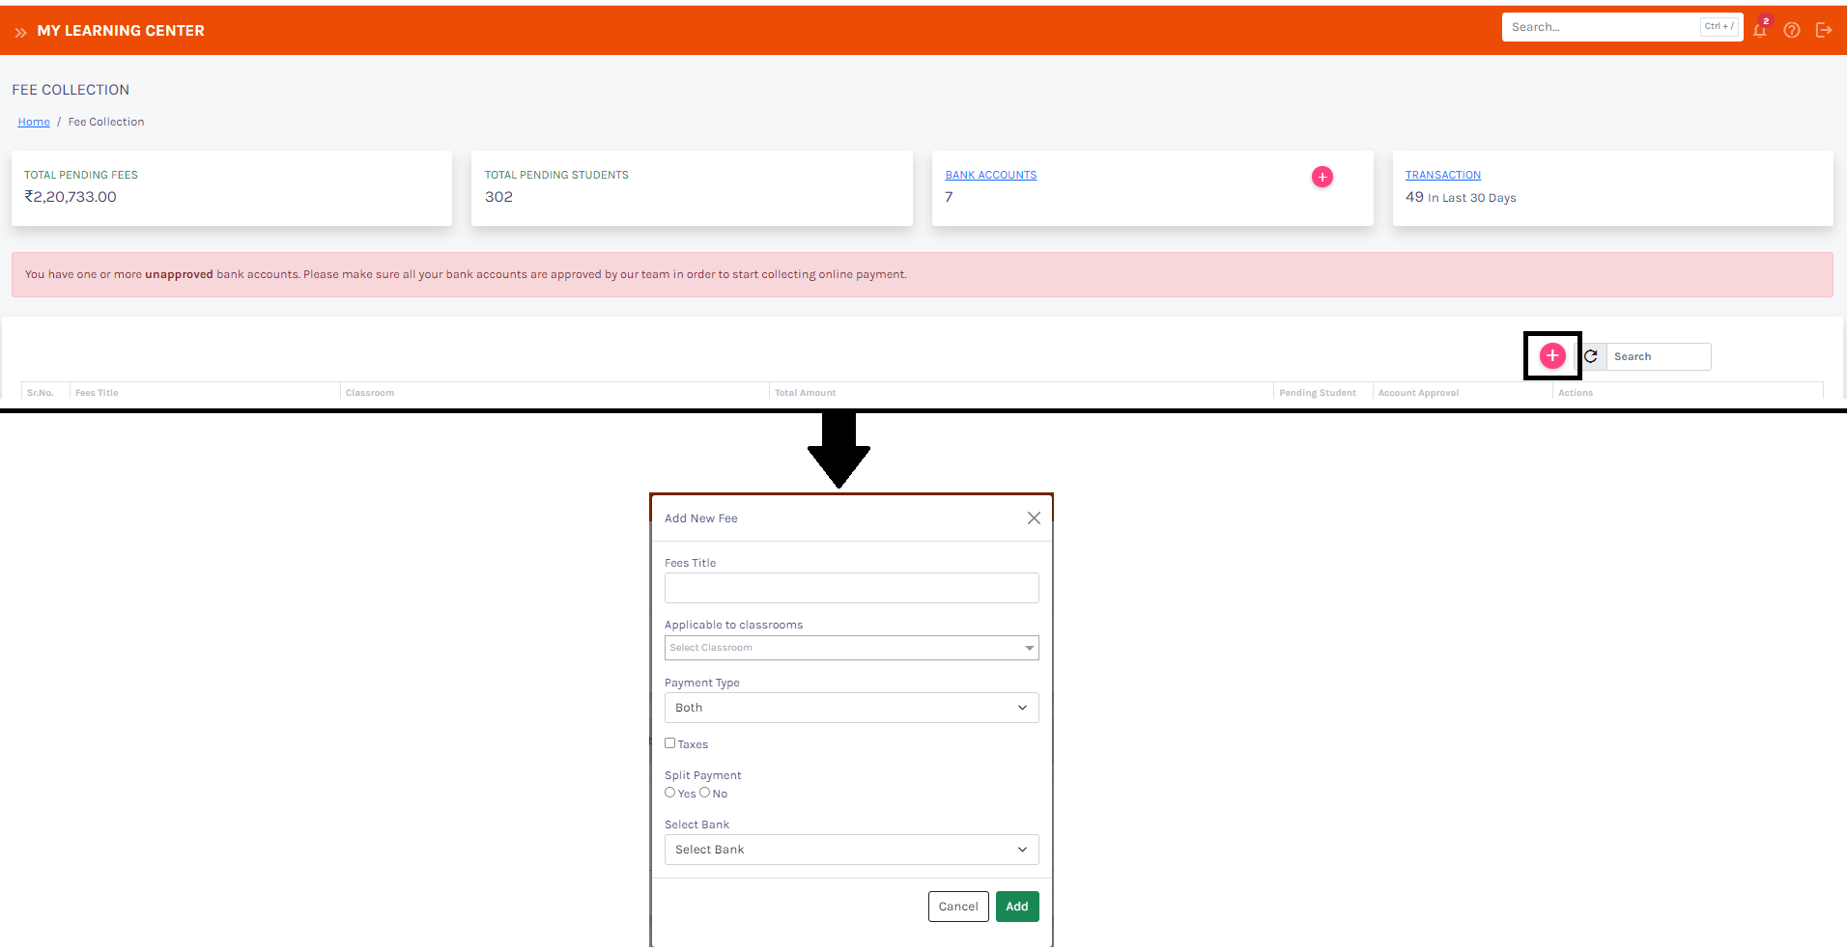This screenshot has width=1847, height=950.
Task: Open the Transaction link
Action: [1442, 175]
